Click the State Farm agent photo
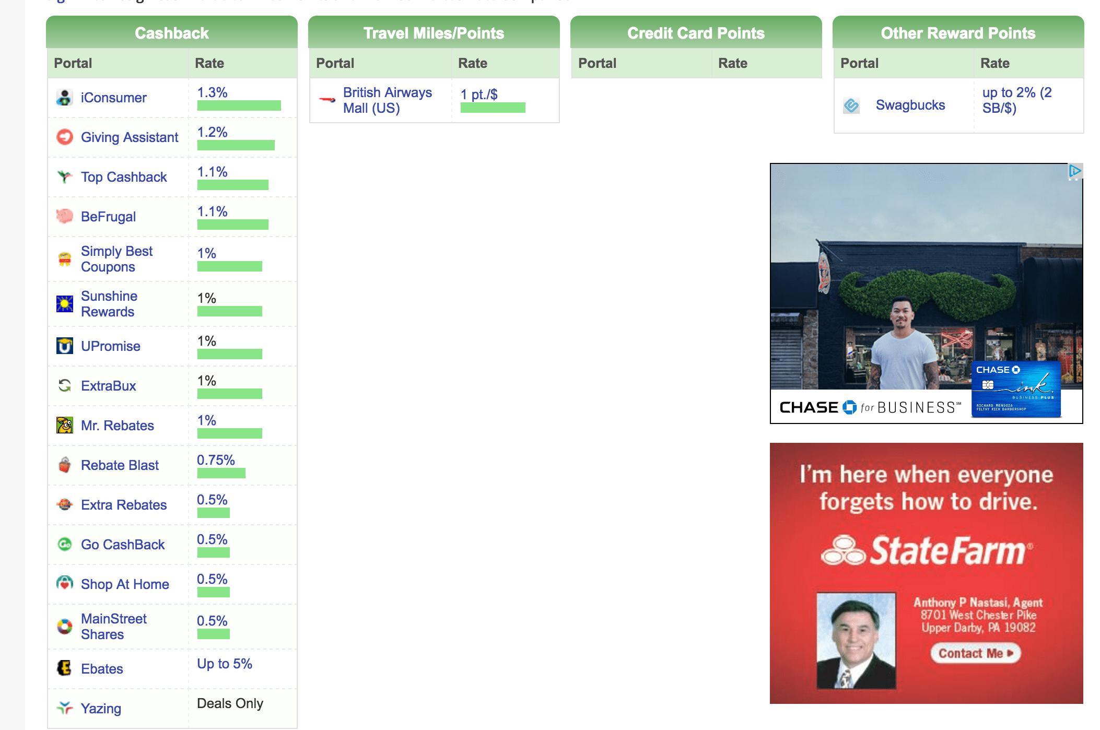This screenshot has width=1100, height=730. click(857, 641)
